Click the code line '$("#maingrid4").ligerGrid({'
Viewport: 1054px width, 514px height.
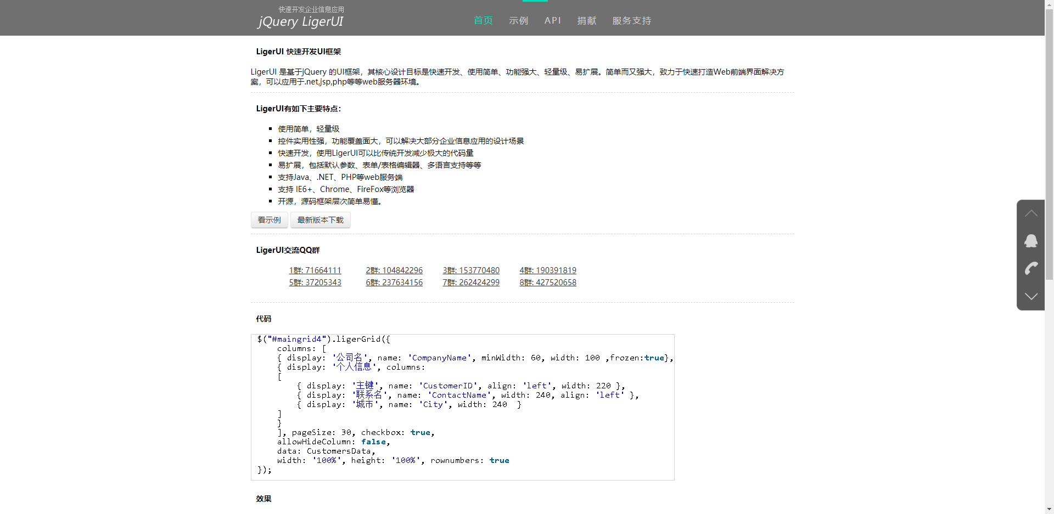point(324,339)
